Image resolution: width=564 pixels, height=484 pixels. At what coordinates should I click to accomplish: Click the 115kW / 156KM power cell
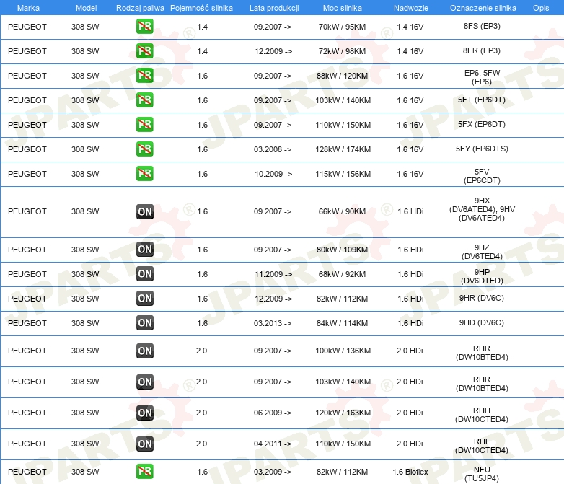point(343,173)
